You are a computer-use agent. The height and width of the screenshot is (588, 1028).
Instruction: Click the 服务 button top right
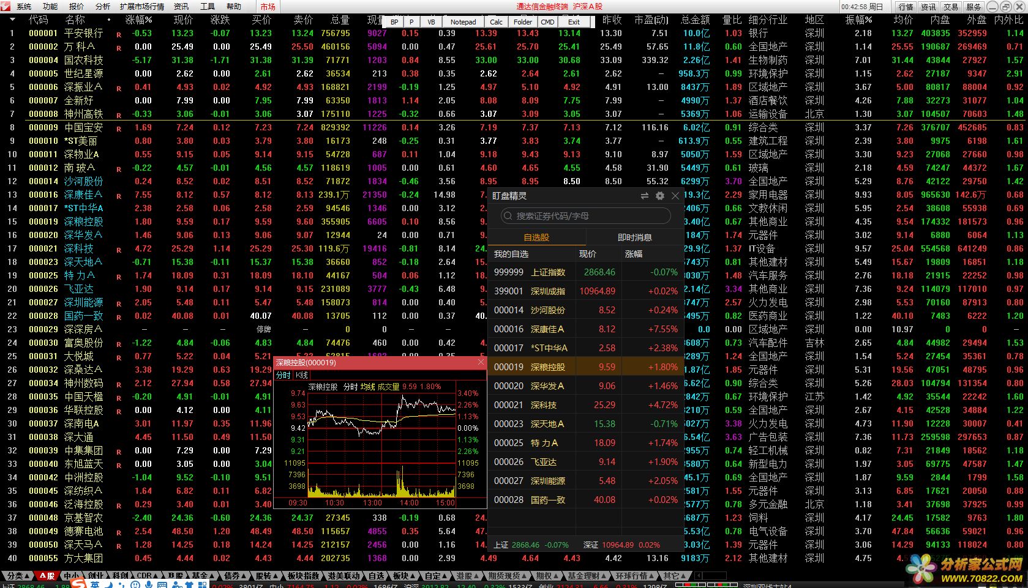tap(974, 7)
